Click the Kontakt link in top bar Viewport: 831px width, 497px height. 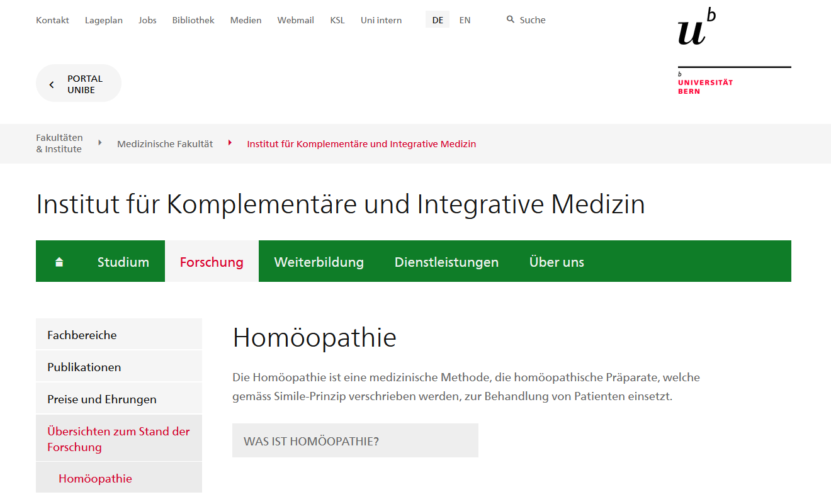pos(52,20)
